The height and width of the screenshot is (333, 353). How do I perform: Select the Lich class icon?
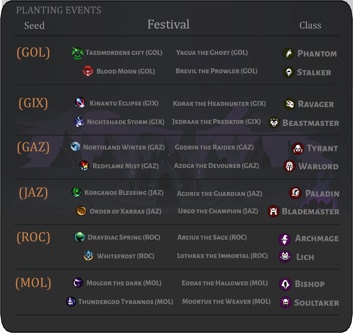click(x=285, y=256)
